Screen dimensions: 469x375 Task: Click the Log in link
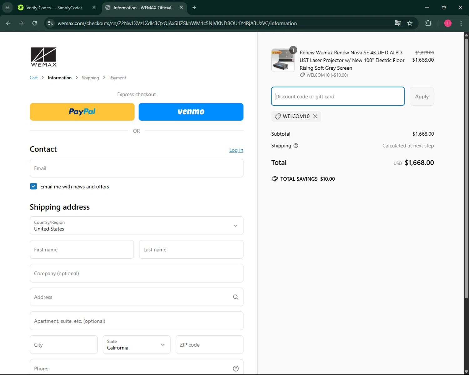tap(236, 150)
